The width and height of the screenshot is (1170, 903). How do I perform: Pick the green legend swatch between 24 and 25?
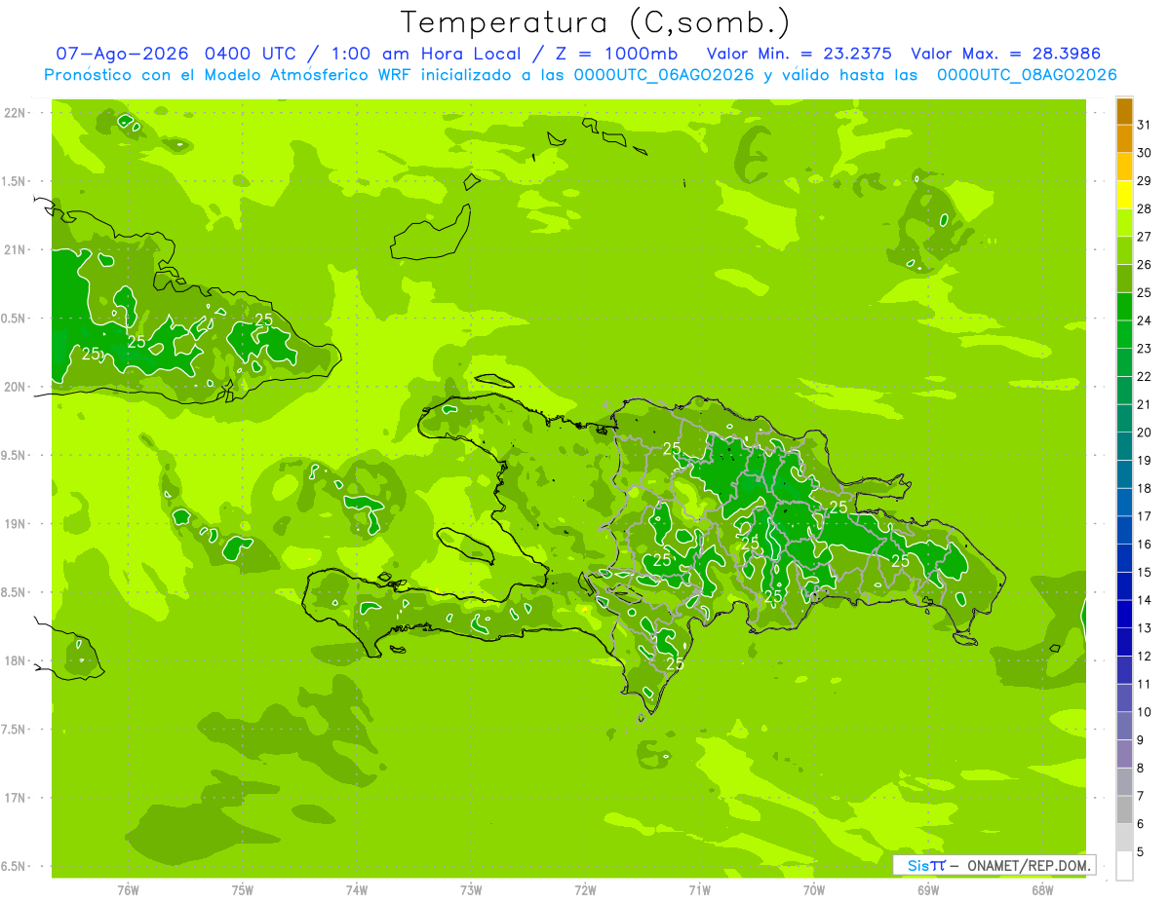pyautogui.click(x=1124, y=307)
